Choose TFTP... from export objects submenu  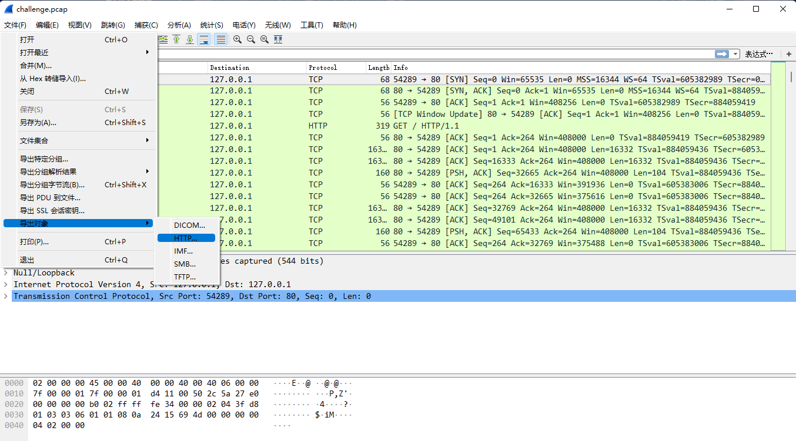coord(186,277)
